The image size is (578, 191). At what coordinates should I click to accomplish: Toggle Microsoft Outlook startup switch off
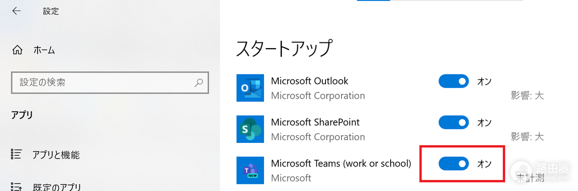[x=454, y=81]
